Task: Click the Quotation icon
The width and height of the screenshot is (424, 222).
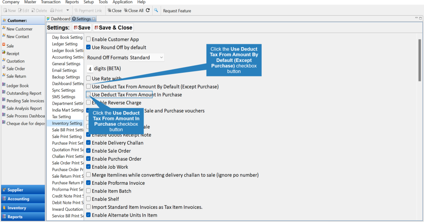Action: [4, 60]
